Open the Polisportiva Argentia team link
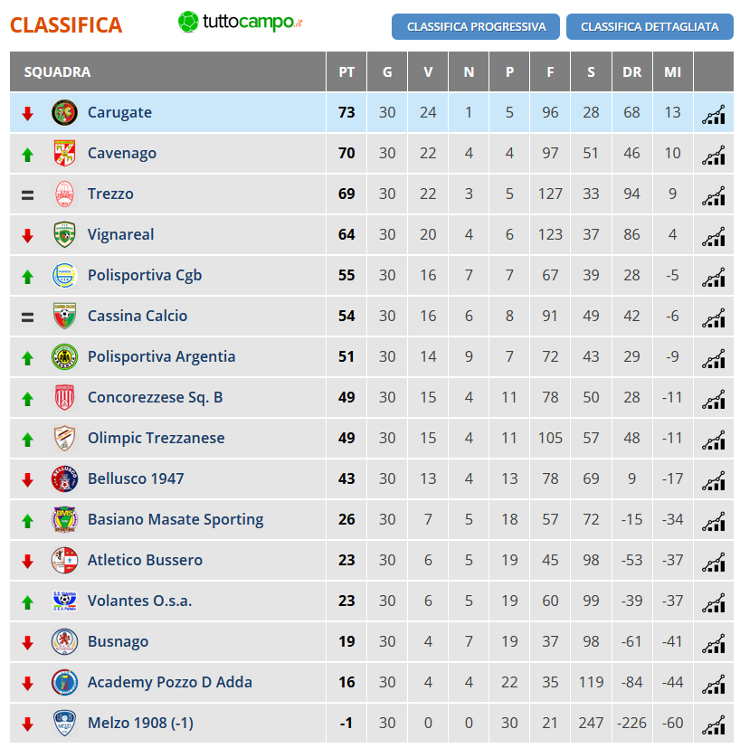 [x=161, y=357]
